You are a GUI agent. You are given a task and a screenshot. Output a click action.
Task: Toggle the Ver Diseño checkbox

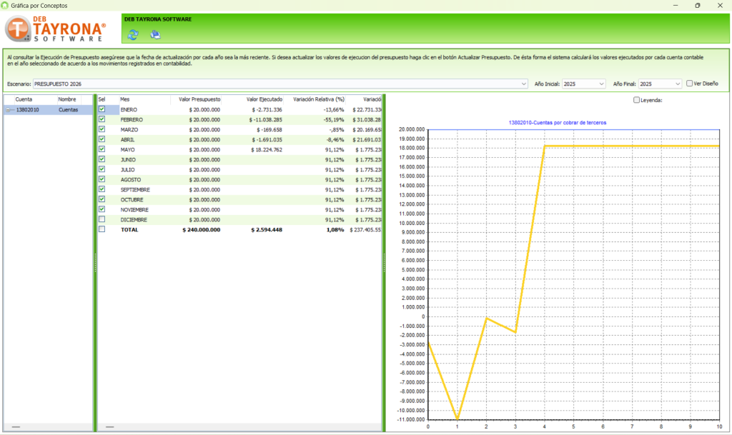point(689,84)
